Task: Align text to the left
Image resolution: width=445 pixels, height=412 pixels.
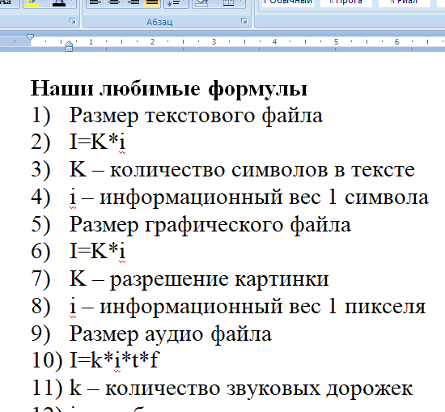Action: [95, 3]
